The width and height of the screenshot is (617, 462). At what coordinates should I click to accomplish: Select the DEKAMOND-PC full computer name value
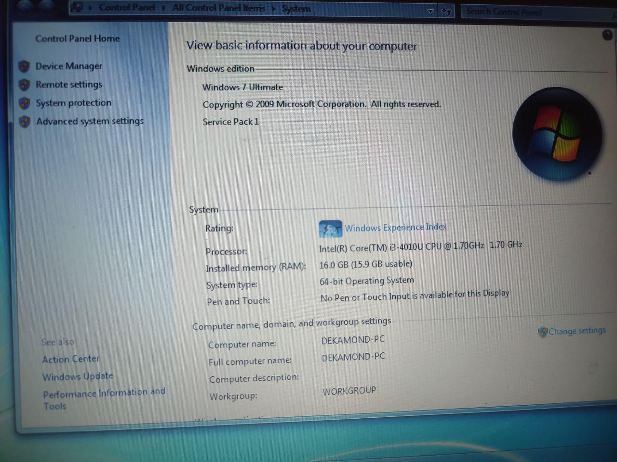click(x=353, y=357)
